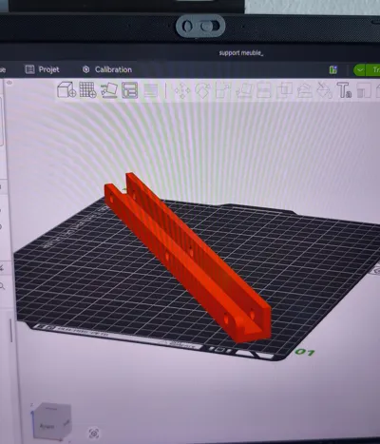Auto orient the model
The height and width of the screenshot is (444, 380).
tap(109, 90)
